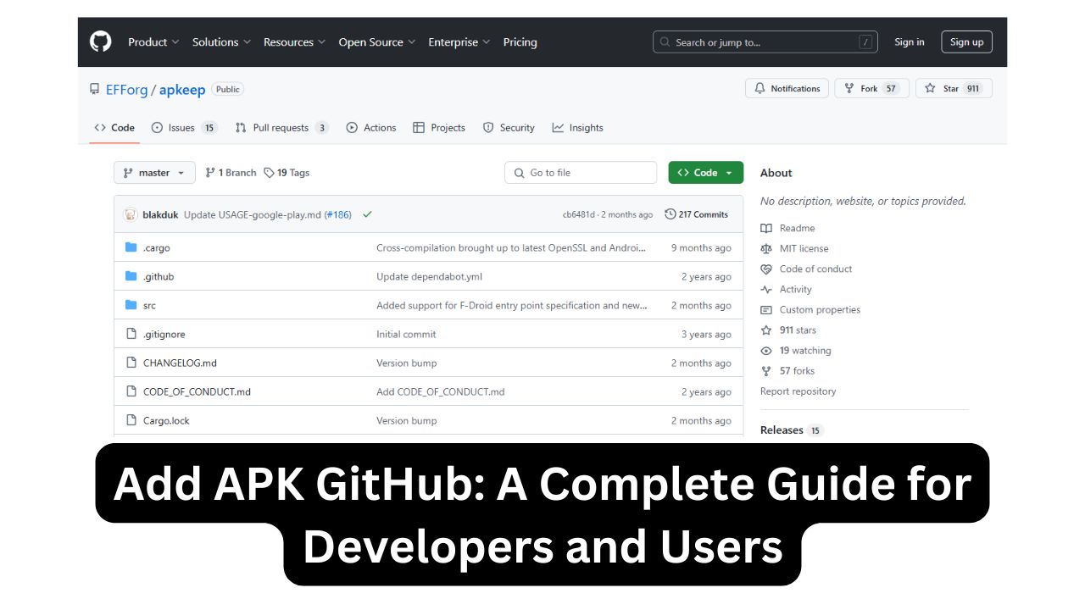Open the Pricing page
Image resolution: width=1085 pixels, height=610 pixels.
coord(520,42)
